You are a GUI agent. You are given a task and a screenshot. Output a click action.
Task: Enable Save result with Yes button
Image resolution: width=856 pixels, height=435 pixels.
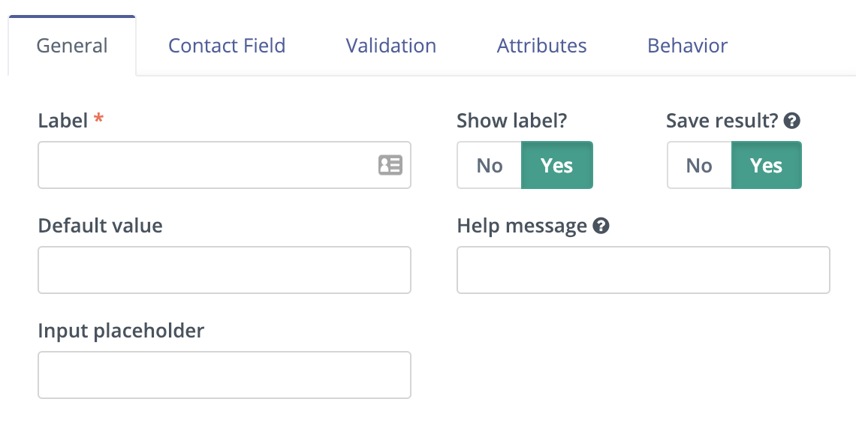[x=766, y=165]
